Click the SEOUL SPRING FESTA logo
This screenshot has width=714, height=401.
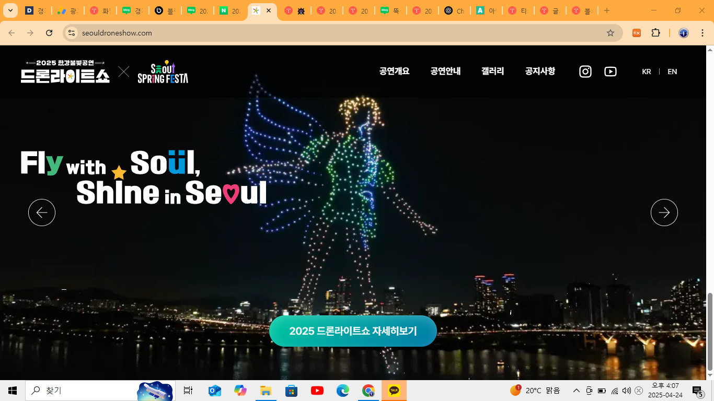[x=162, y=72]
